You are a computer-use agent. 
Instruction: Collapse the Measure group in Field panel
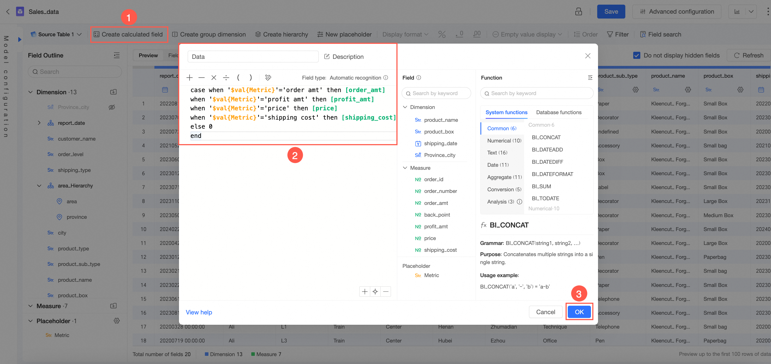(405, 168)
